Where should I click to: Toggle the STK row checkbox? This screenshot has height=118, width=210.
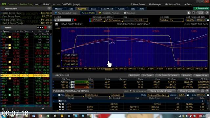pos(60,104)
